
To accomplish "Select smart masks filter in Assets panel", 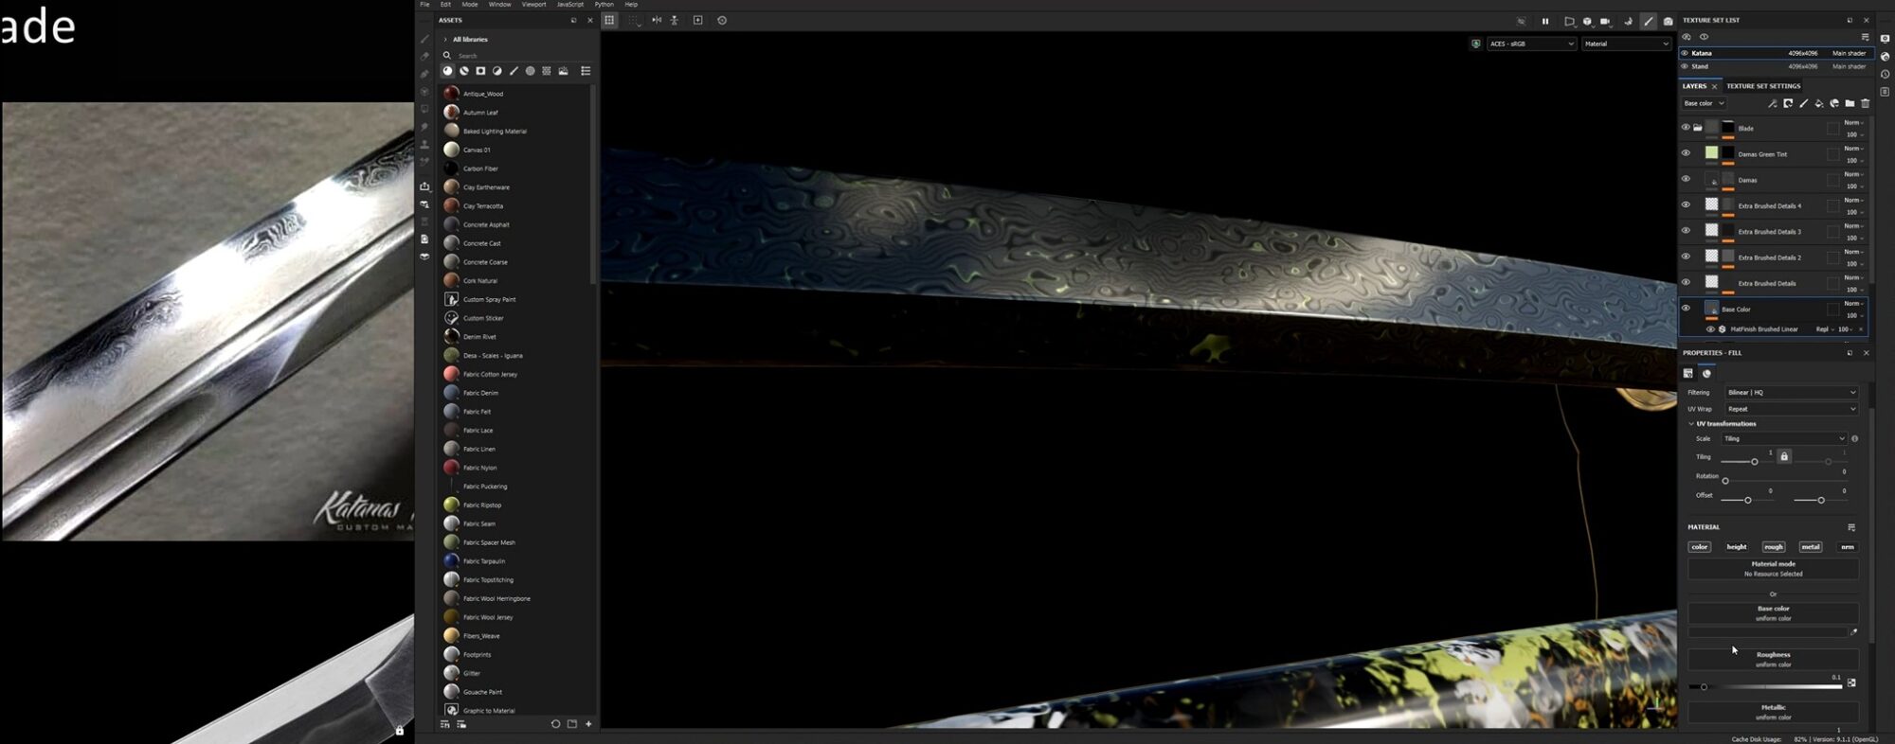I will point(480,71).
